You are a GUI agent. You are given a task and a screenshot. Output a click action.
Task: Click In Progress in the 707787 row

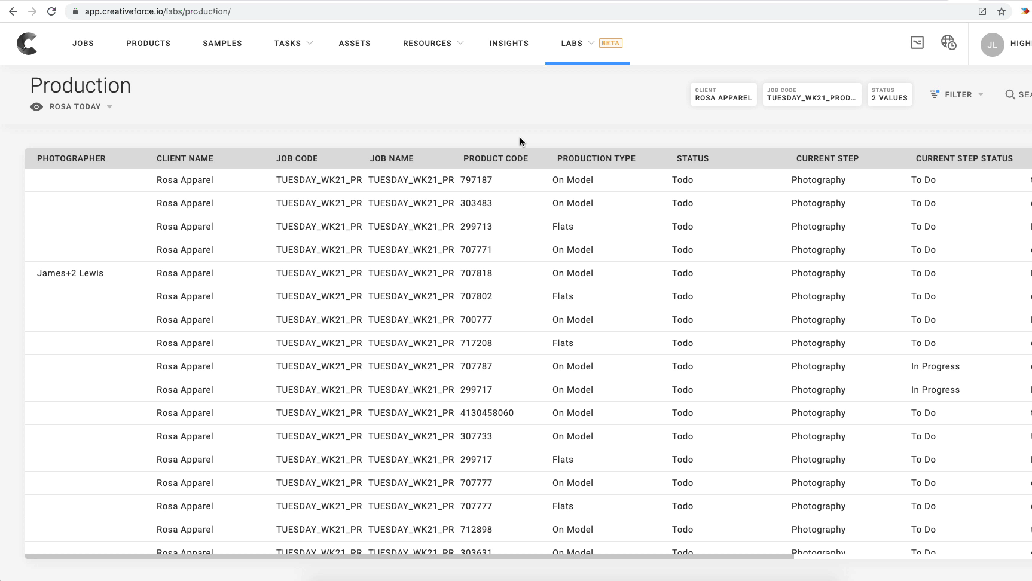[935, 366]
